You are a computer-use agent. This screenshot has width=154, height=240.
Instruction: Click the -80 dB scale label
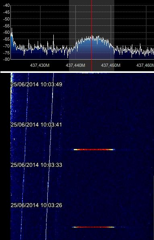(x=6, y=59)
